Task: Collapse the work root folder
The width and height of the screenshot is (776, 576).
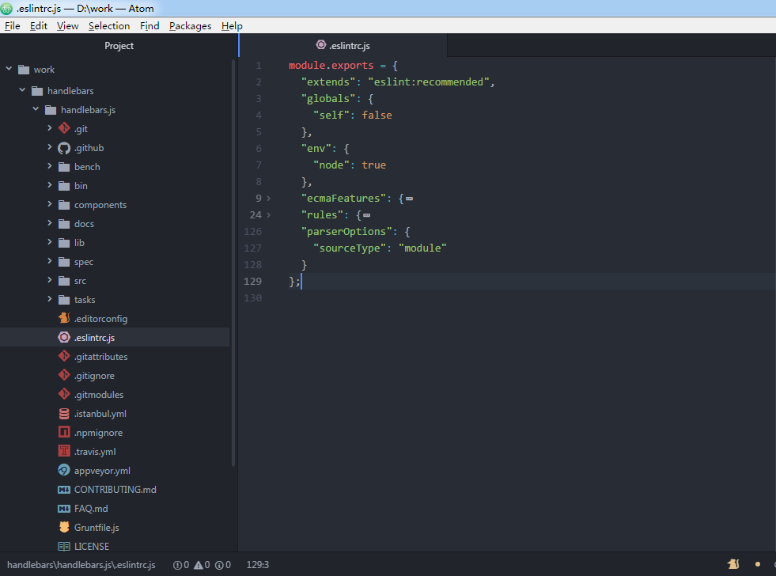Action: click(9, 69)
